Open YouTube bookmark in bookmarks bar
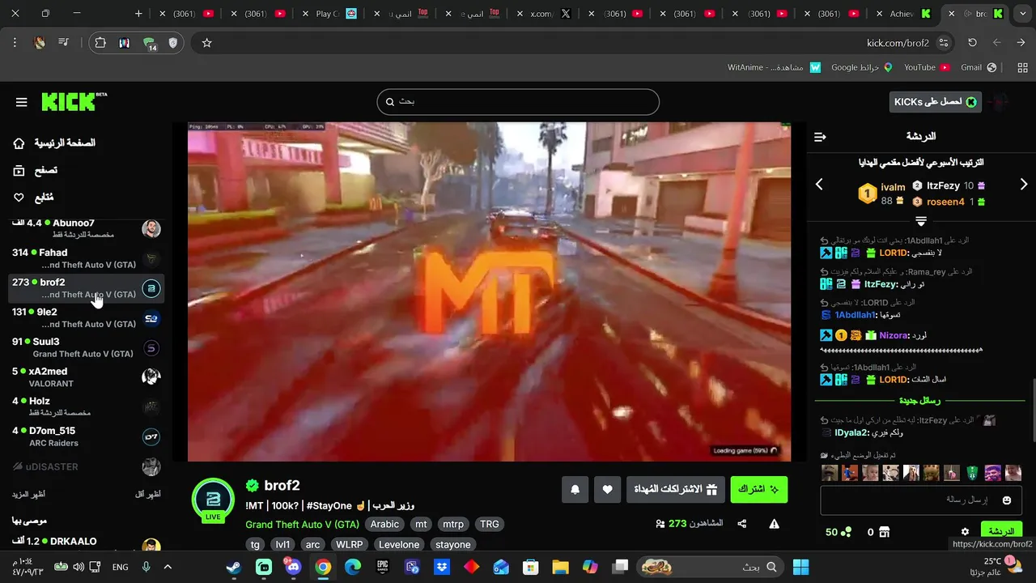 (x=926, y=67)
